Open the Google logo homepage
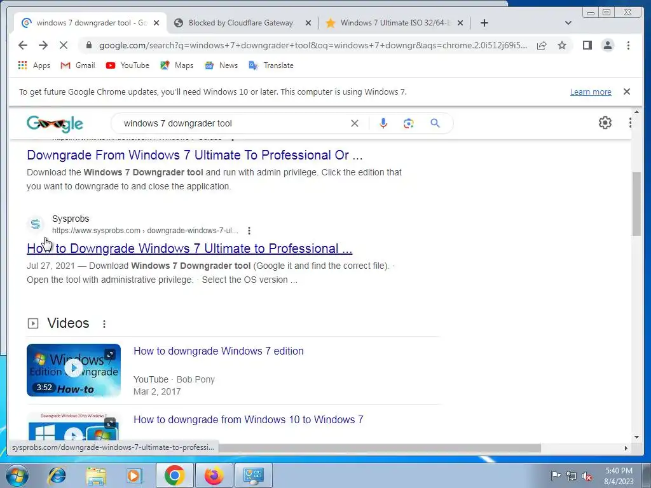This screenshot has height=488, width=651. point(55,123)
